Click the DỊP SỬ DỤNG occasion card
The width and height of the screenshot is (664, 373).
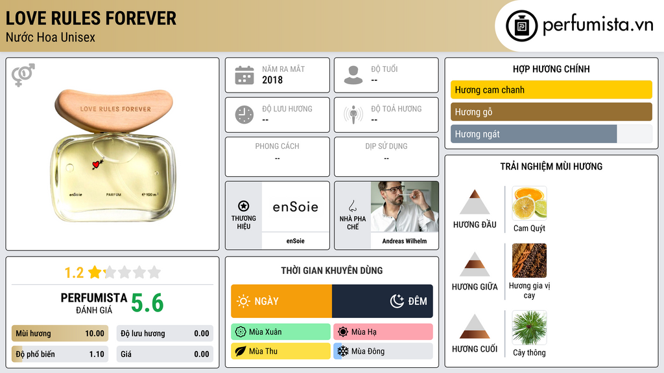pyautogui.click(x=386, y=157)
